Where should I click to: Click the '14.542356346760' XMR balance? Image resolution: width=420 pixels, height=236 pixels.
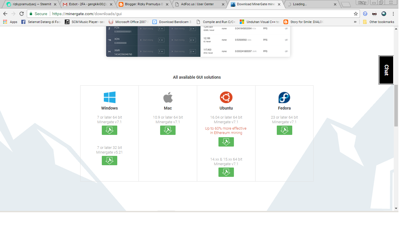click(x=123, y=54)
